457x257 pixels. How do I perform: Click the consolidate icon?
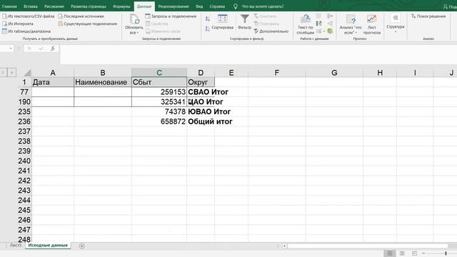point(330,16)
